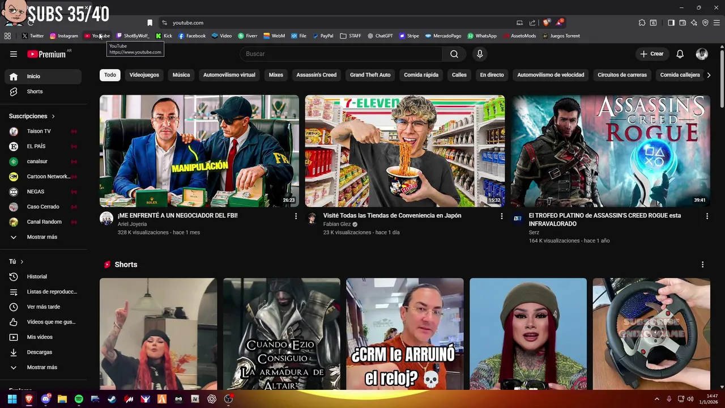Open Brave main menu hamburger
Image resolution: width=725 pixels, height=408 pixels.
point(717,23)
